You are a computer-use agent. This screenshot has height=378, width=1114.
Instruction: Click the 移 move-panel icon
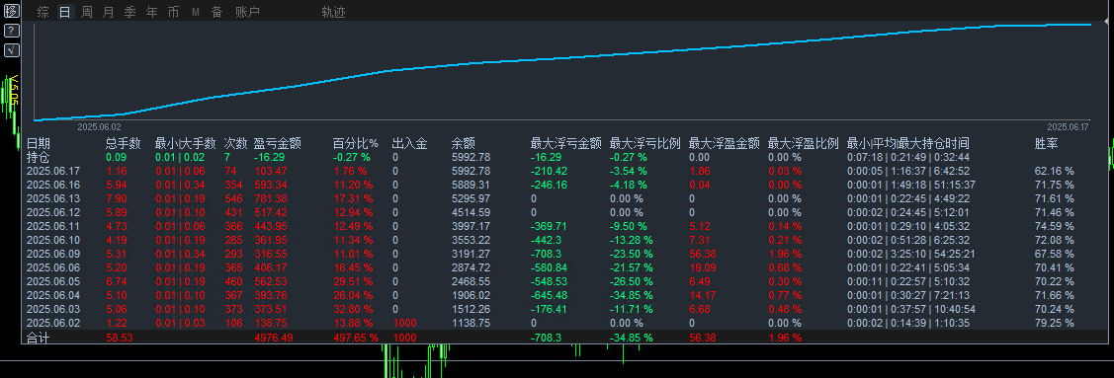click(12, 11)
